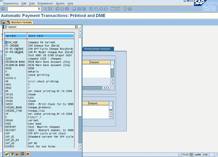Click the bottom scroll-down arrow of Variant dialog

80,149
